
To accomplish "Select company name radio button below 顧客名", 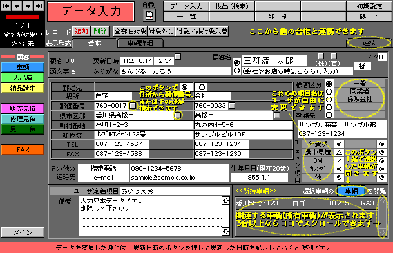I will (x=236, y=71).
